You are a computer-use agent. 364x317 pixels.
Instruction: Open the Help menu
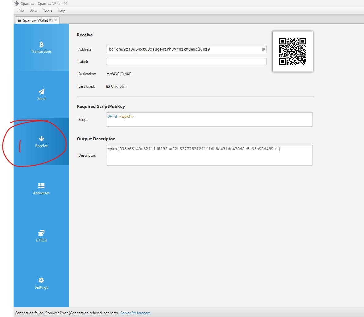click(x=61, y=11)
